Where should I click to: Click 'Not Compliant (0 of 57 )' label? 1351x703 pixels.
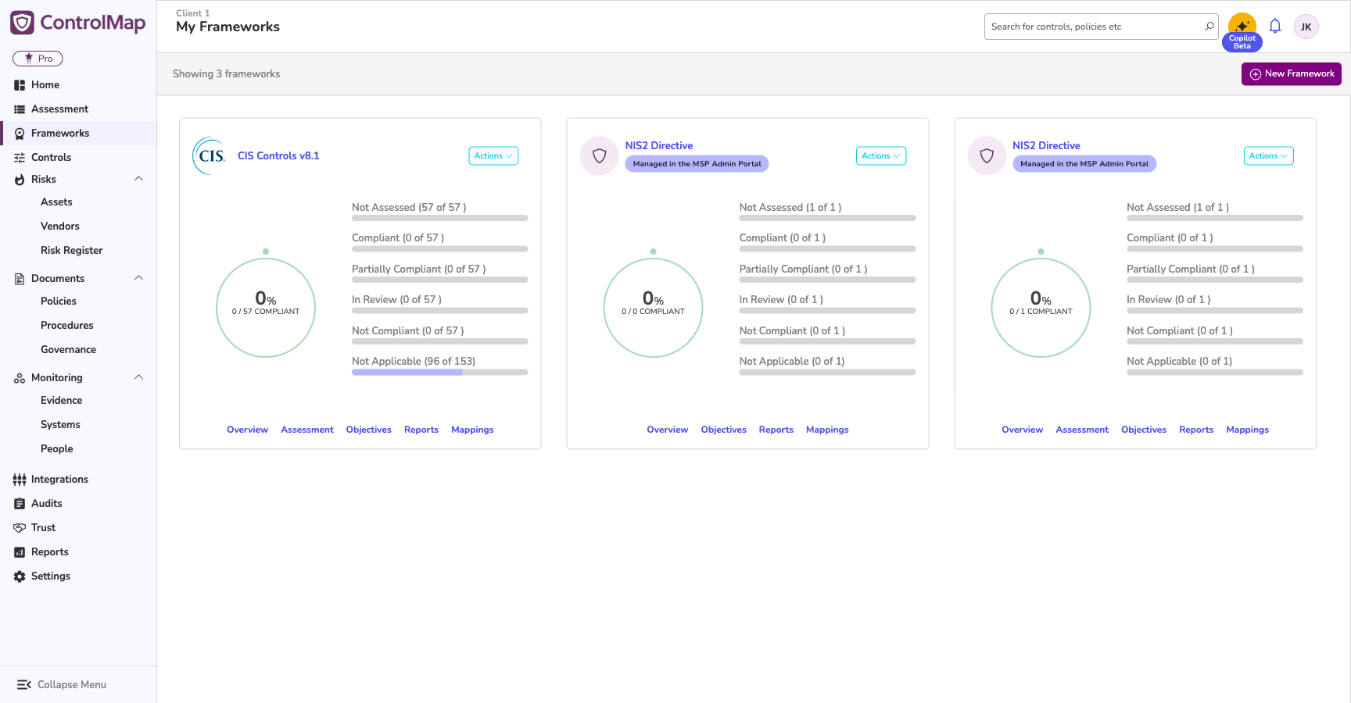point(408,331)
